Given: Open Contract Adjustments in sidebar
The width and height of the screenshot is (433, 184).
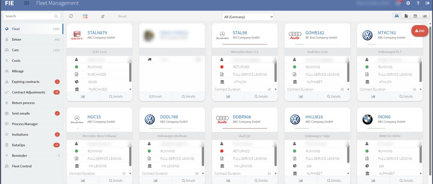Looking at the screenshot, I should (32, 92).
